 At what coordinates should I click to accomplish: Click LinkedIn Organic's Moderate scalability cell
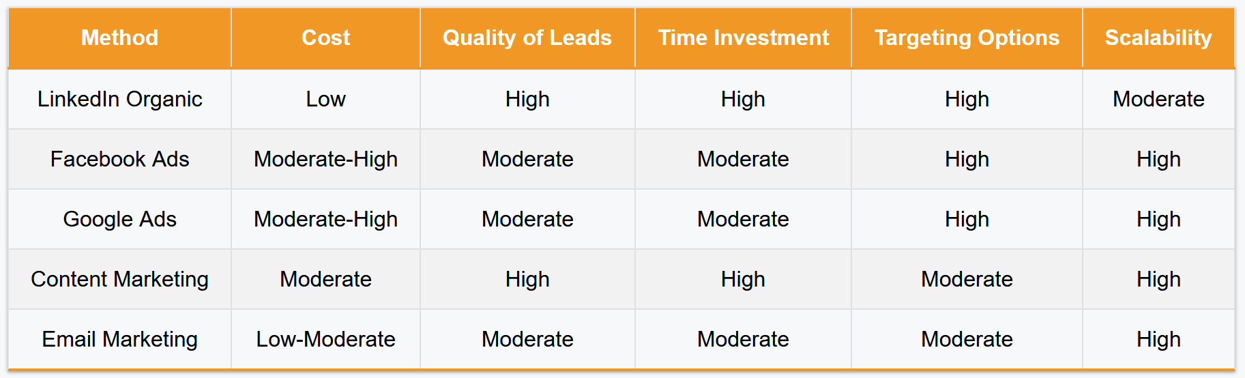(1158, 99)
